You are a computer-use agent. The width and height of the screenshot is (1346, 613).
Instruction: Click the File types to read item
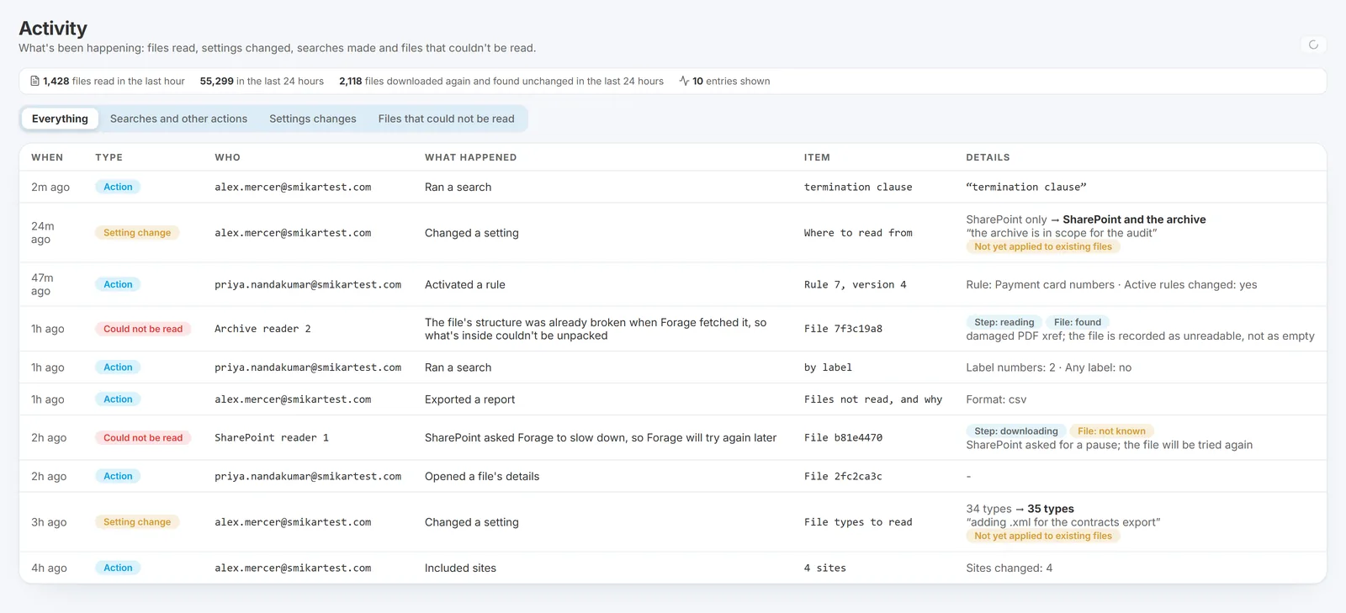click(x=858, y=522)
